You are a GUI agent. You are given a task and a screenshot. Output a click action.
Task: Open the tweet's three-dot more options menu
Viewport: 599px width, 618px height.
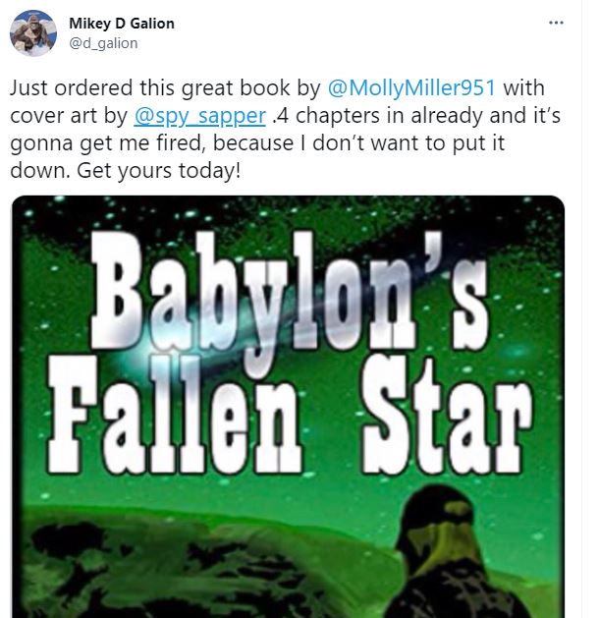click(556, 23)
